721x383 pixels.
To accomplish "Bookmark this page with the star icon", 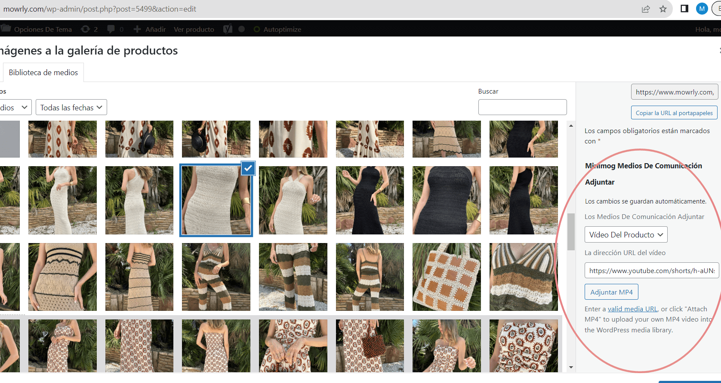I will click(x=663, y=9).
